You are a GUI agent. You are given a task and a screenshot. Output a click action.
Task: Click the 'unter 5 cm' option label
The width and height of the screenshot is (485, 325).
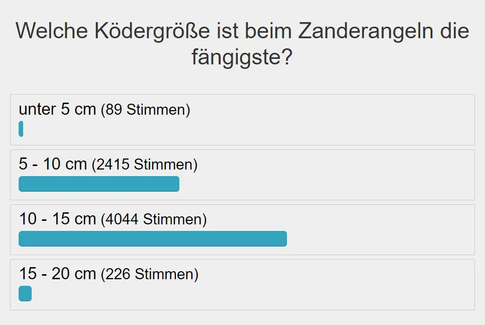point(57,109)
